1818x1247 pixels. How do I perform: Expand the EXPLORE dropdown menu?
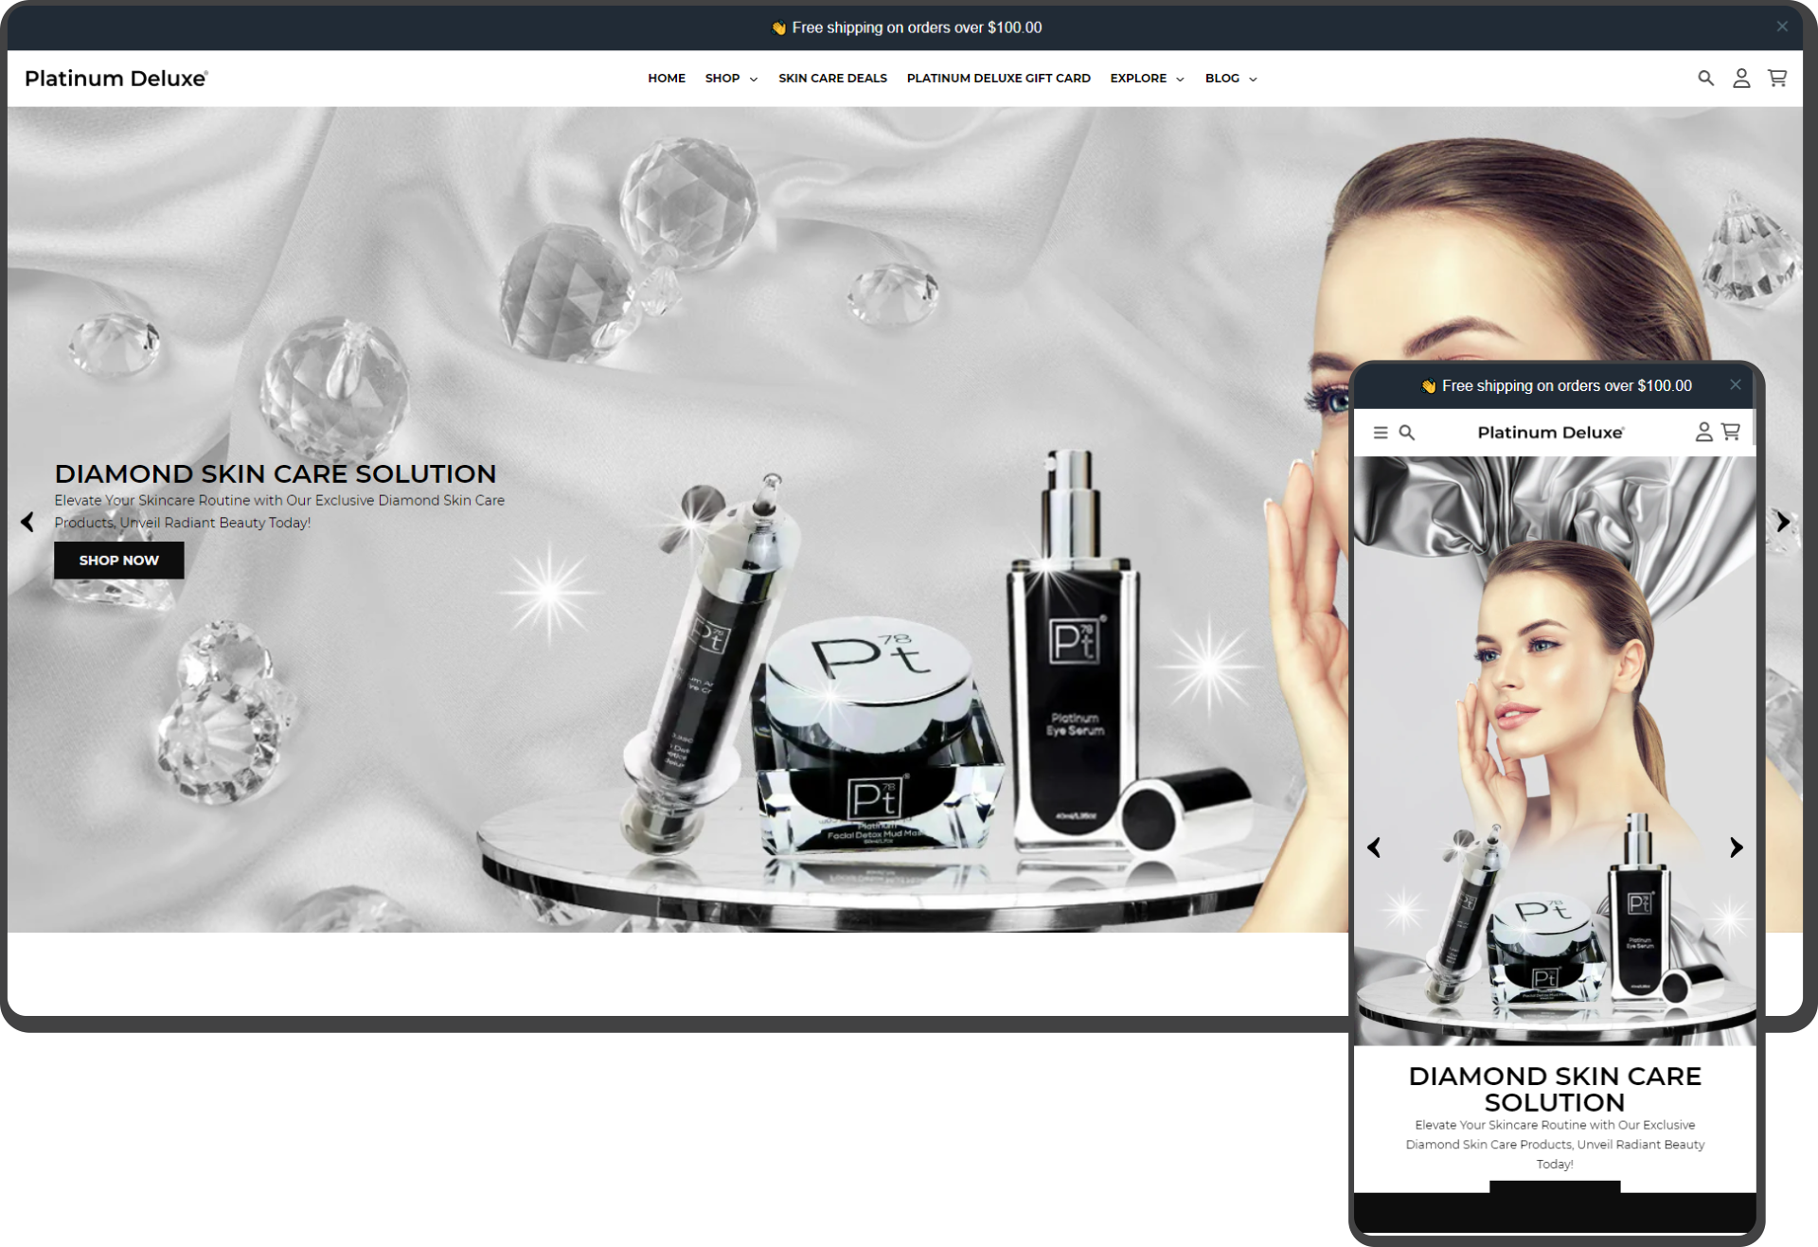(1147, 79)
